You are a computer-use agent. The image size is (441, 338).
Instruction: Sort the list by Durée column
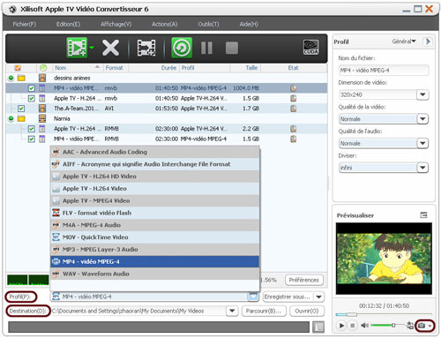(x=168, y=68)
